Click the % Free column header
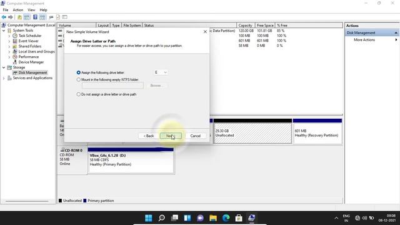The height and width of the screenshot is (225, 400). point(282,26)
